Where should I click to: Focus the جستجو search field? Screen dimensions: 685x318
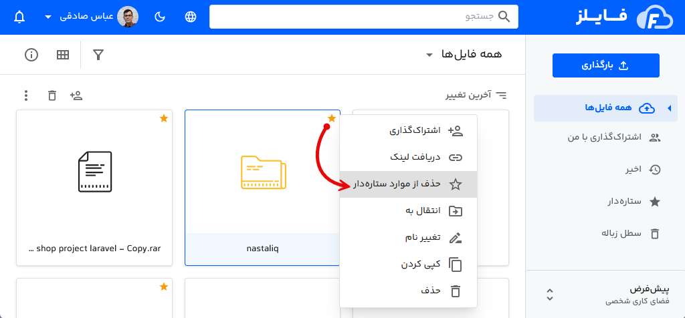coord(364,17)
